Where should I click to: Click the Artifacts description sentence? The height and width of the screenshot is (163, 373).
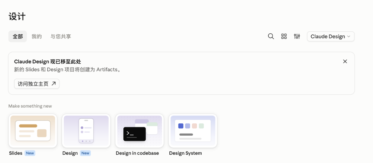(x=67, y=70)
